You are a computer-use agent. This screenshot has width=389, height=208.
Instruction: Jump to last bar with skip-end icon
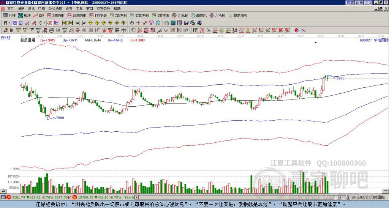[71, 23]
